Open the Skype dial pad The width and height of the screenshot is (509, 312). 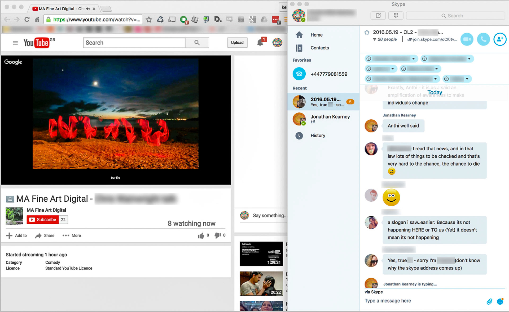pyautogui.click(x=396, y=16)
